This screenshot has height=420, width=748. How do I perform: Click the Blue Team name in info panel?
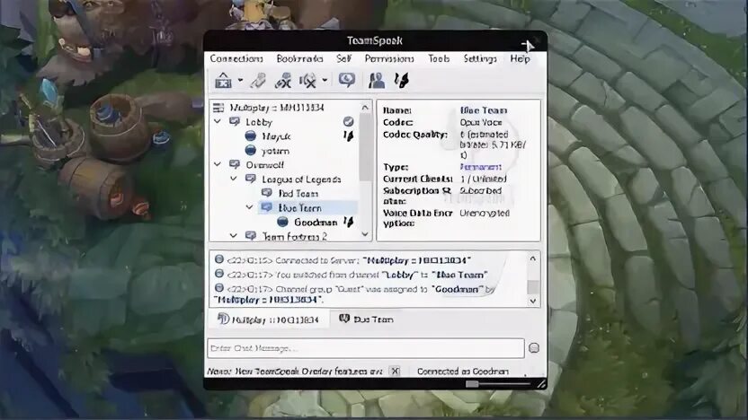click(484, 110)
